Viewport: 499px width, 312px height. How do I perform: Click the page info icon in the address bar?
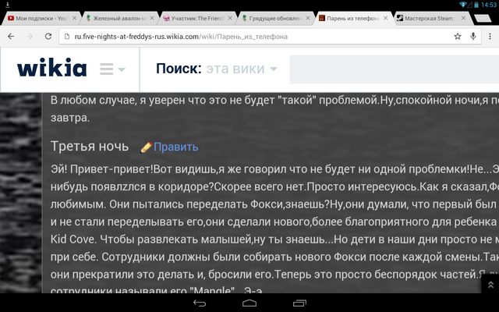67,37
